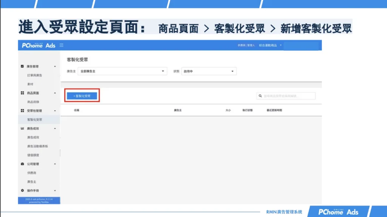Open the 全部廣告主 advertiser dropdown
Image resolution: width=387 pixels, height=217 pixels.
pos(122,71)
